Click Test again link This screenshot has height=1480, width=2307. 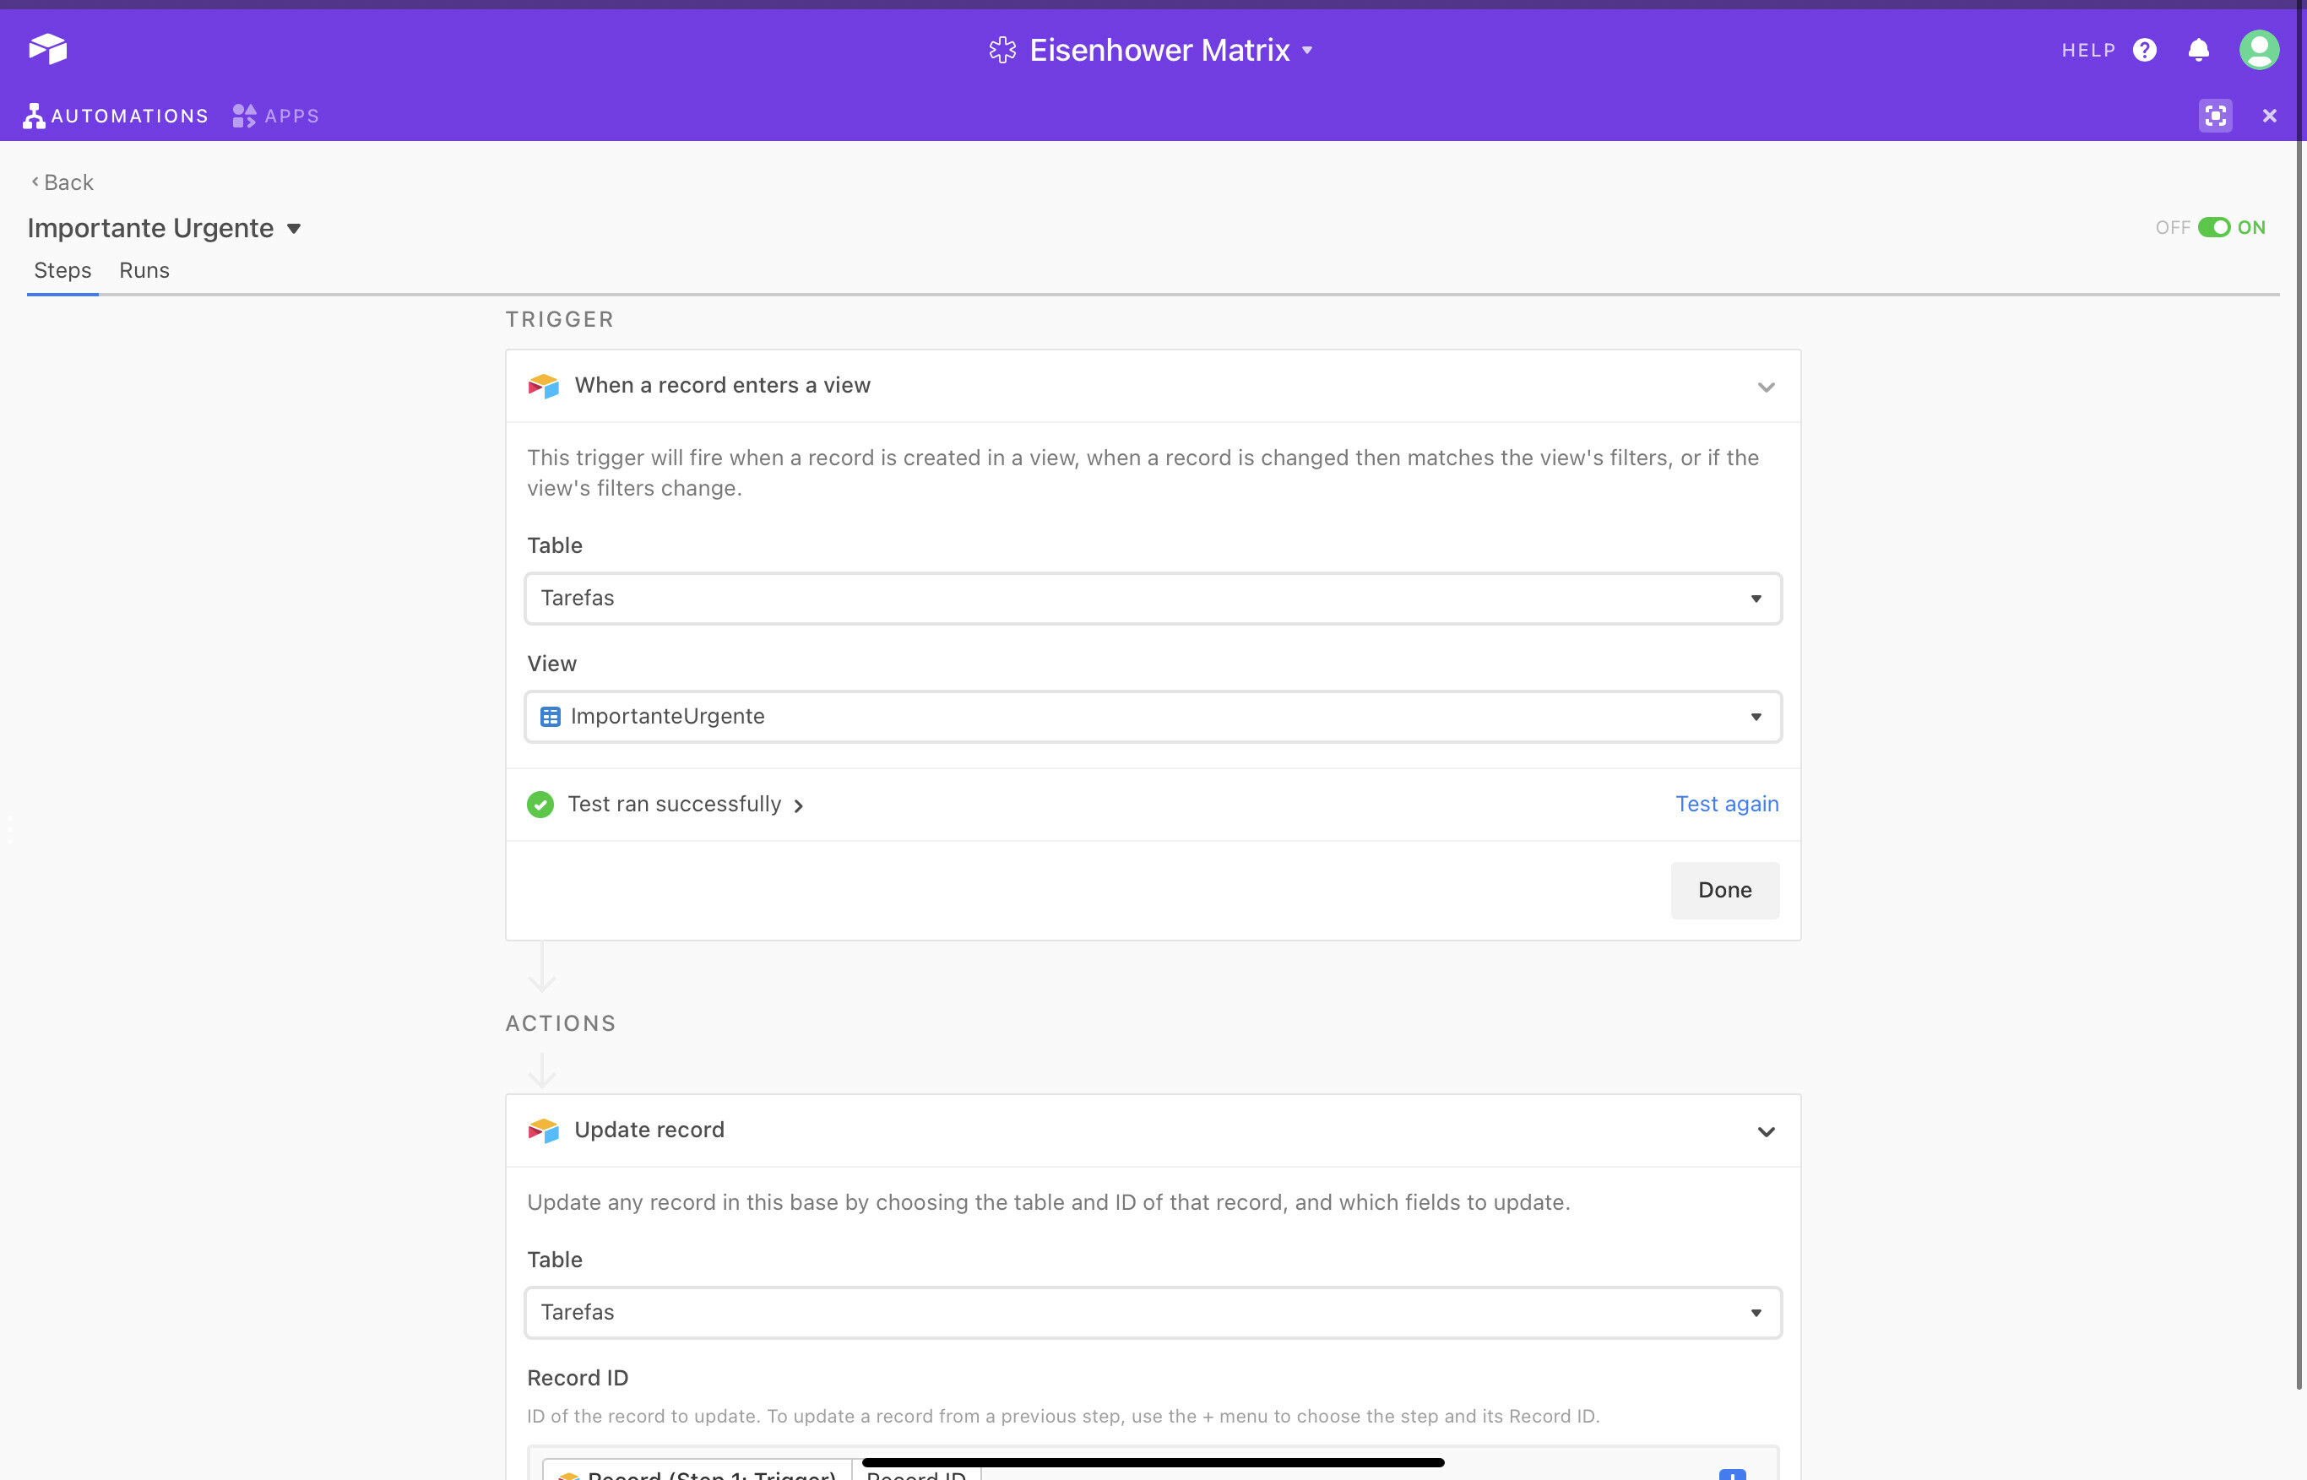[x=1728, y=805]
